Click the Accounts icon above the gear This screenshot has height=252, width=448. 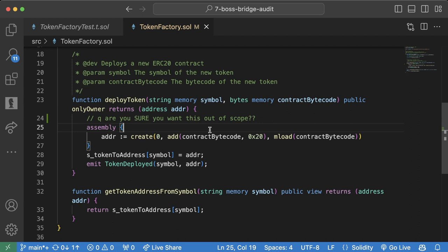coord(11,205)
